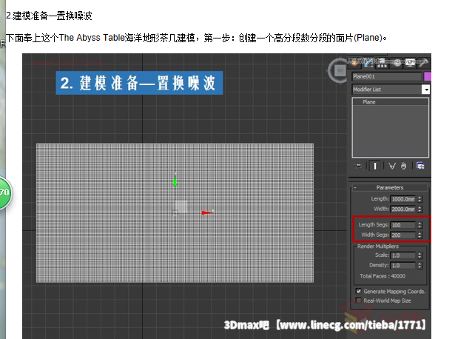Click the Length spinner arrows
The height and width of the screenshot is (339, 455).
pyautogui.click(x=419, y=199)
